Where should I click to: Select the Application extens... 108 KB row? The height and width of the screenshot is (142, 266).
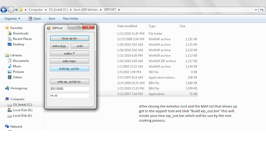[148, 77]
